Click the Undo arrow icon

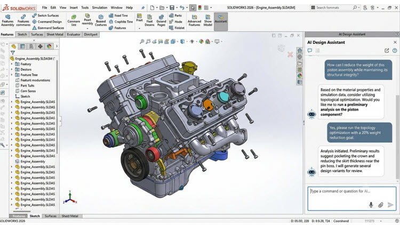pyautogui.click(x=182, y=7)
